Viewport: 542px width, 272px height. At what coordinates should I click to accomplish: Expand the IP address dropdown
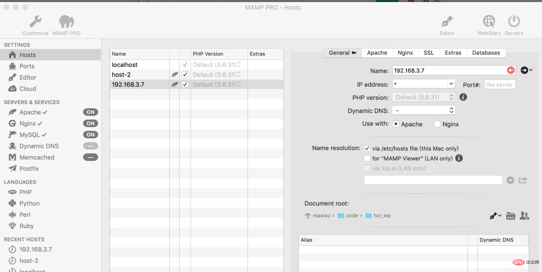pyautogui.click(x=451, y=84)
